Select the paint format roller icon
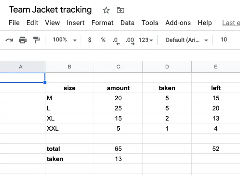Screen dimensions: 240x175 click(x=36, y=40)
